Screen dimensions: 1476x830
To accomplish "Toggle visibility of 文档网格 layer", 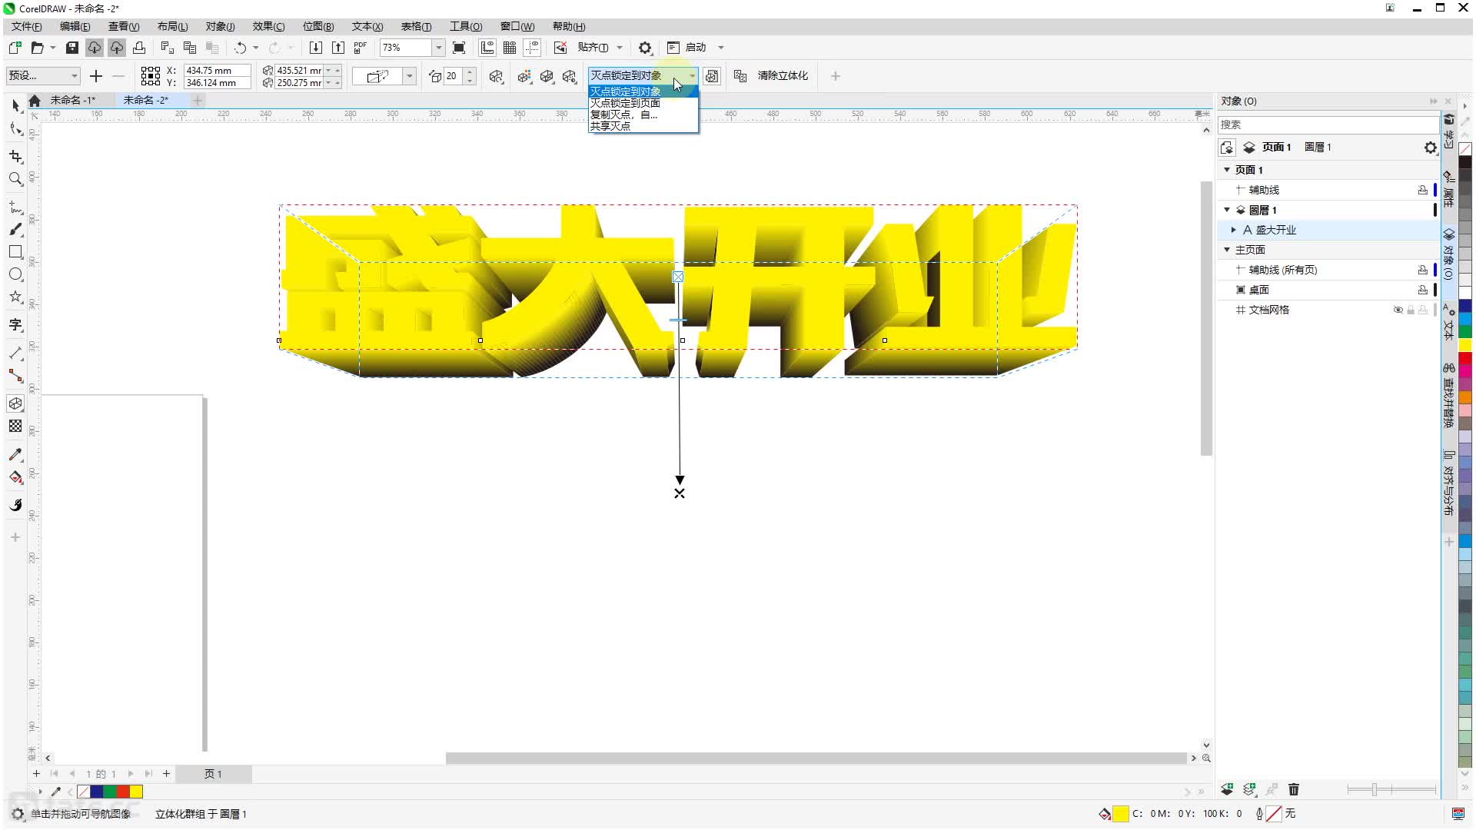I will coord(1398,310).
